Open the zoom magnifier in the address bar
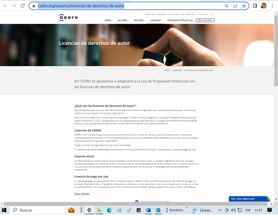278x216 pixels. pos(227,5)
